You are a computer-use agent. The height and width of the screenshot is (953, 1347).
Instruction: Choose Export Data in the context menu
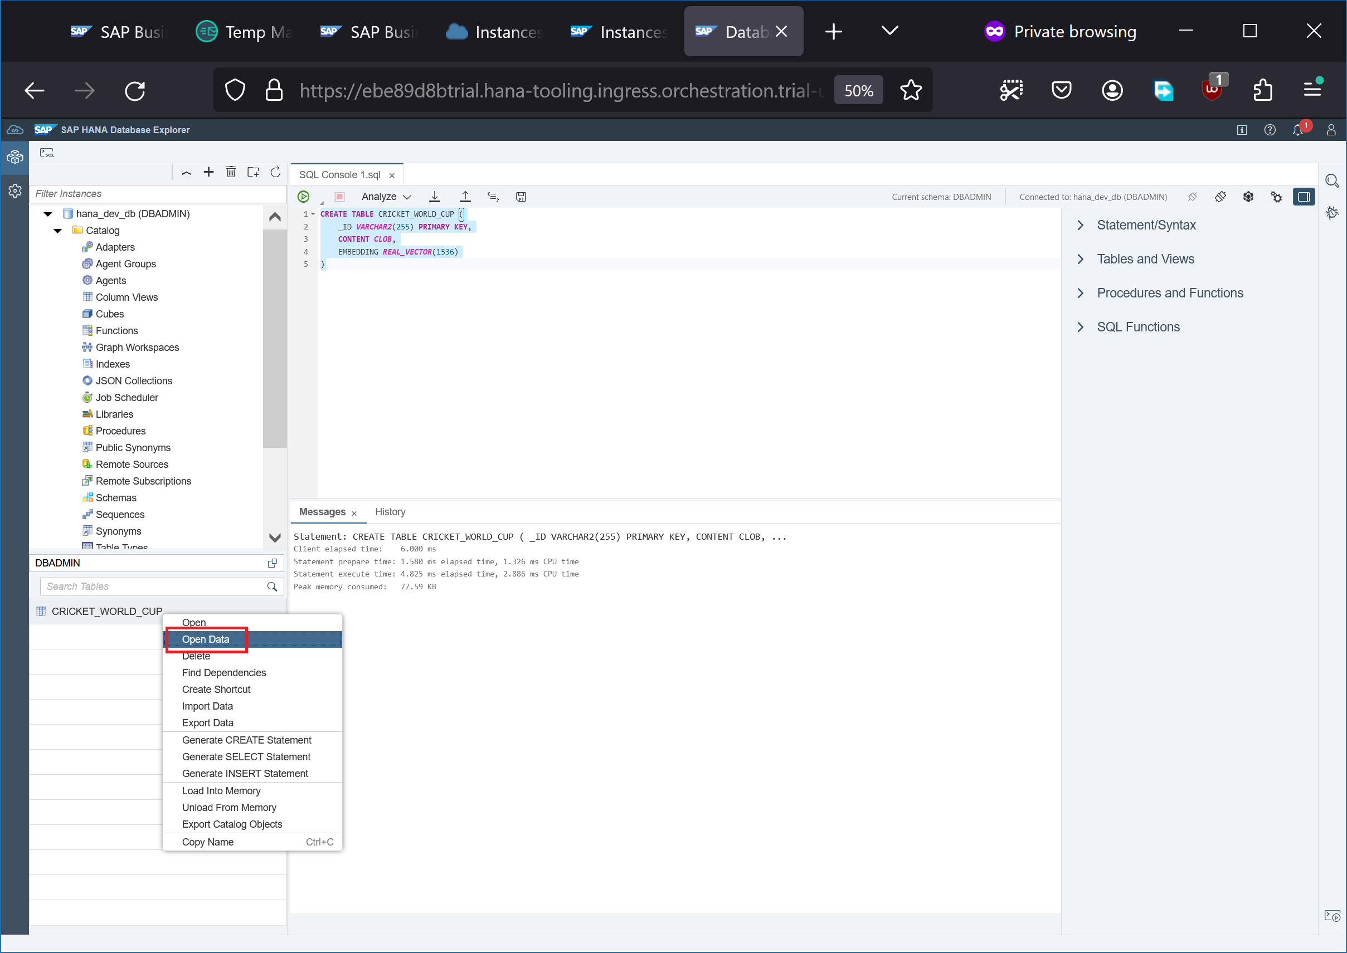tap(207, 723)
